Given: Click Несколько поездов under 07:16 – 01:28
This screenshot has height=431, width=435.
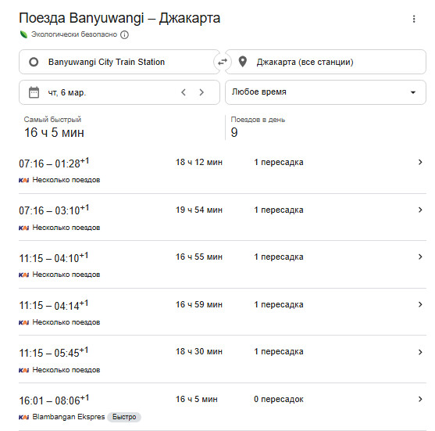Looking at the screenshot, I should click(x=66, y=180).
